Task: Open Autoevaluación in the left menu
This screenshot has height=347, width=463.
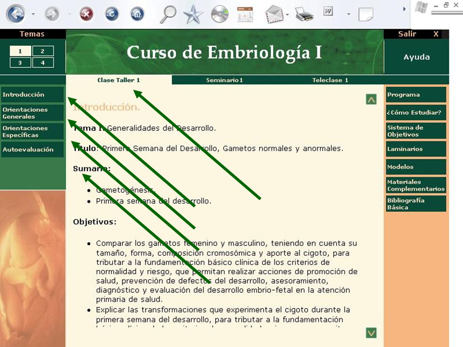Action: click(x=32, y=149)
